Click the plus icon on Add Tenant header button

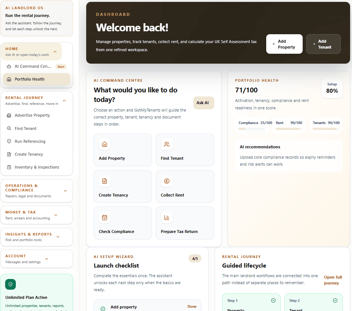coord(314,44)
